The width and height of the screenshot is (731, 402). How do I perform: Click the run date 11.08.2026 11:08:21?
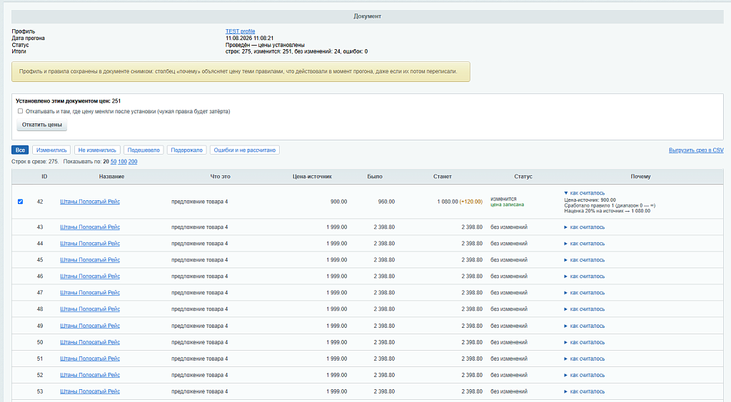pos(249,38)
